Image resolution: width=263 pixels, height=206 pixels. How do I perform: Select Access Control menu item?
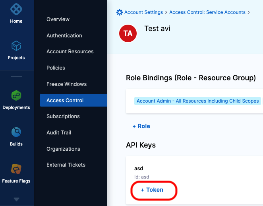point(65,100)
